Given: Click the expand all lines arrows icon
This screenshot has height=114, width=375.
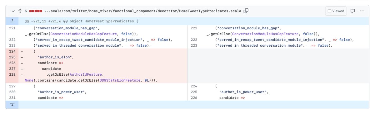Looking at the screenshot, I should coord(20,11).
